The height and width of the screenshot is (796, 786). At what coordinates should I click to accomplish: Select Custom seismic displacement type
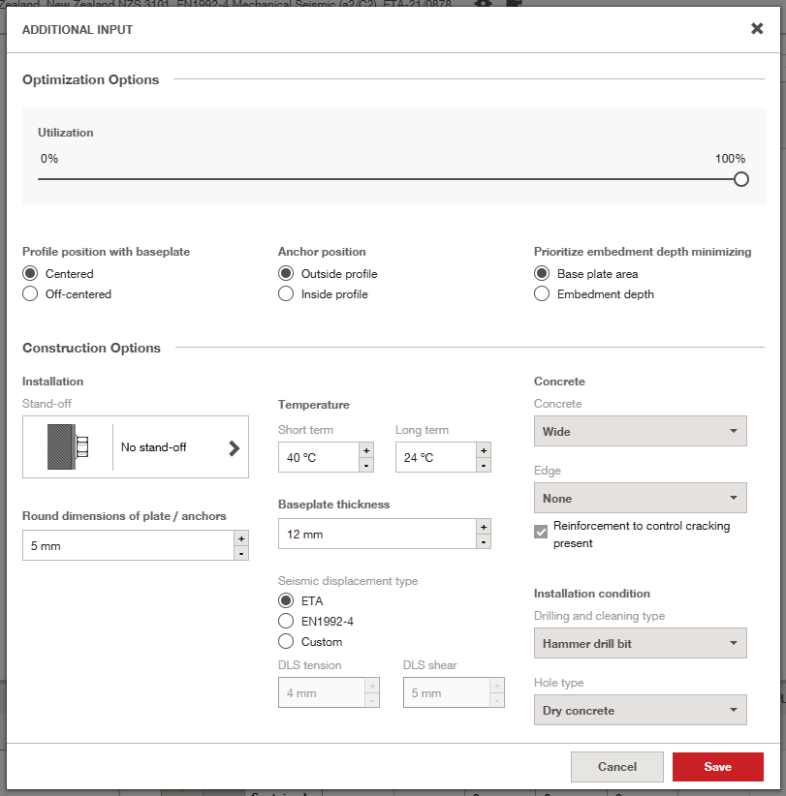click(x=286, y=641)
